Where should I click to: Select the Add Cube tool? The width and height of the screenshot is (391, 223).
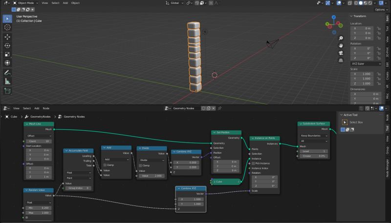[7, 91]
